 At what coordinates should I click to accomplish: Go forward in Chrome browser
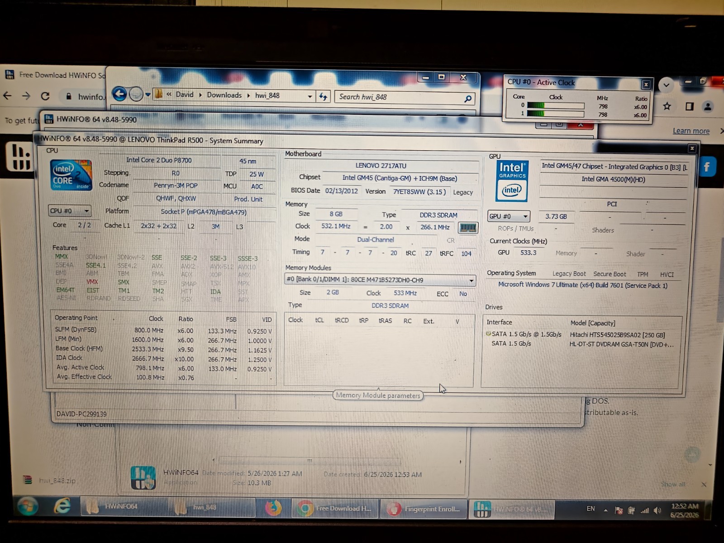point(26,96)
